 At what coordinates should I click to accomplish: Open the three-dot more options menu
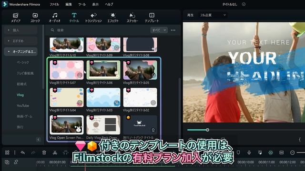(173, 30)
